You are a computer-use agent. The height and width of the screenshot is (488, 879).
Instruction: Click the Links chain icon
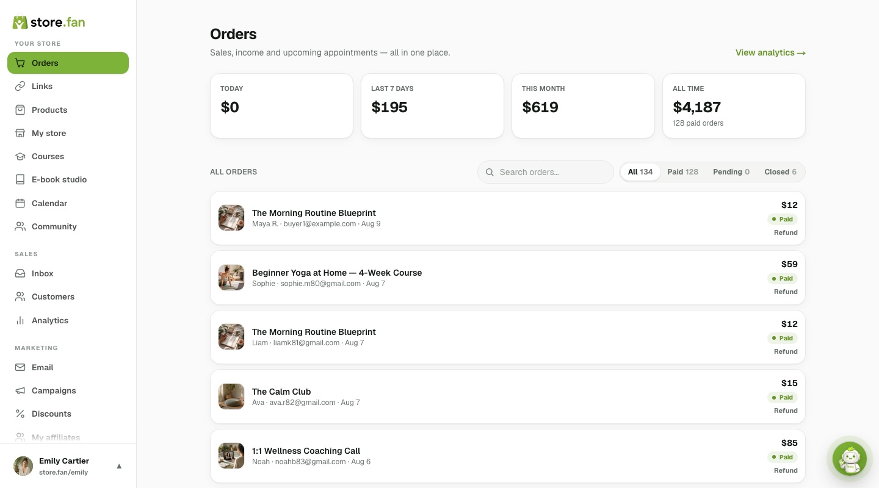coord(20,86)
